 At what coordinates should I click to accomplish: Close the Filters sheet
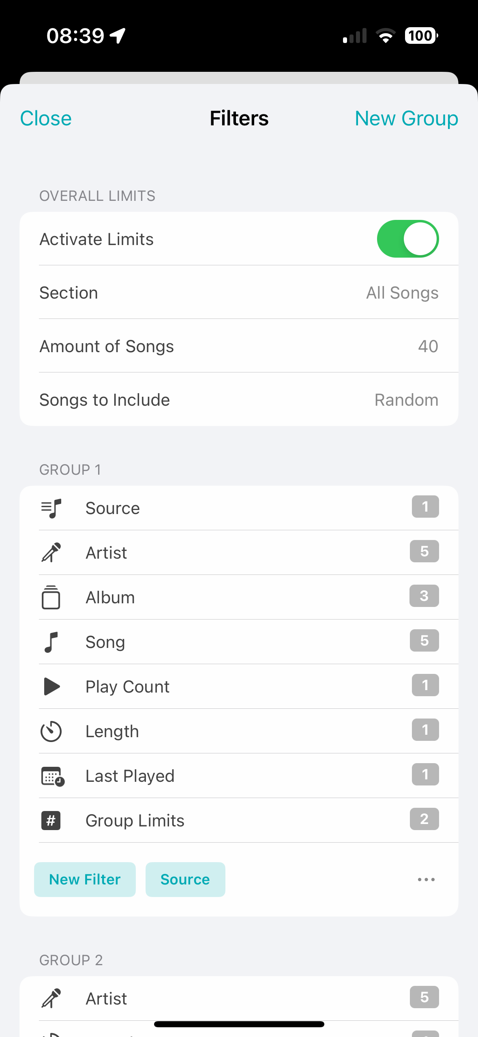[46, 118]
